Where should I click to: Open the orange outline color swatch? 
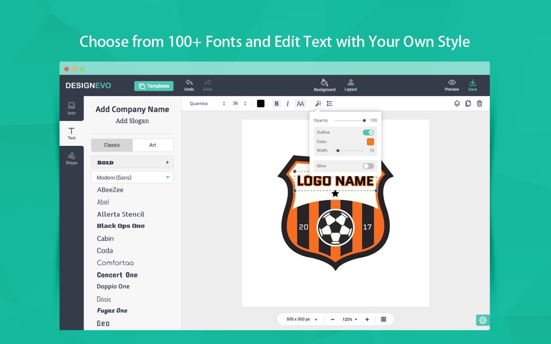(x=371, y=141)
